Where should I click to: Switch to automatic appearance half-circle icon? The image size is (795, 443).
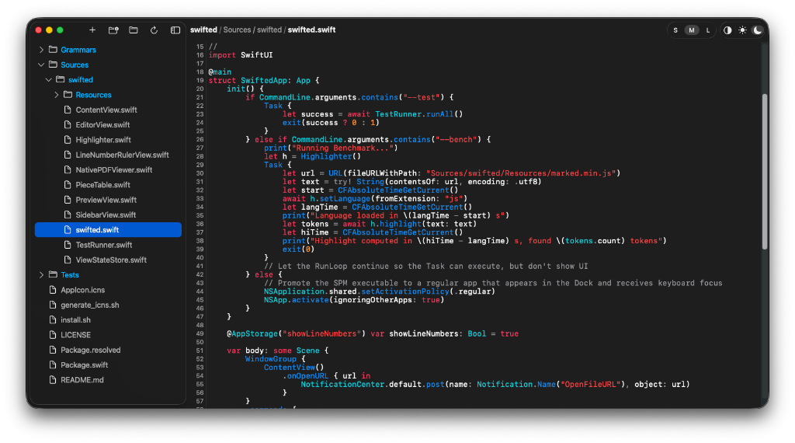pyautogui.click(x=727, y=30)
